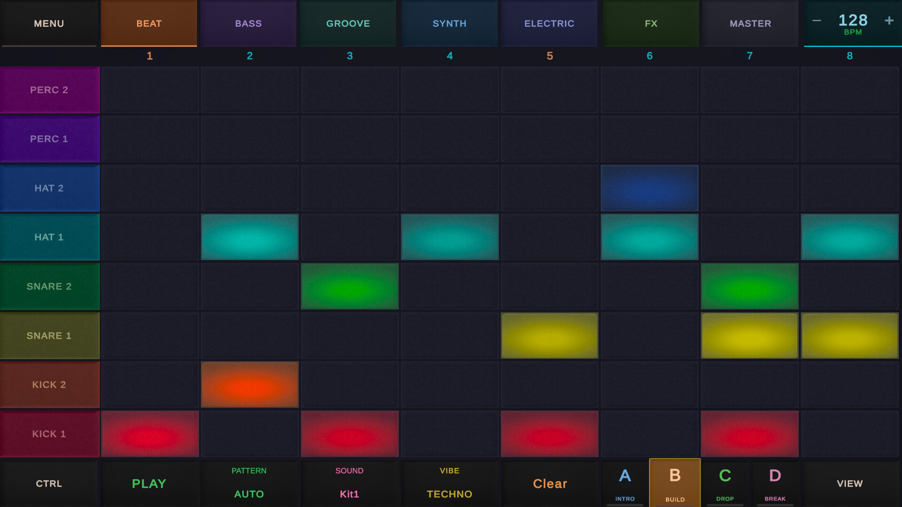
Task: Start playback with PLAY
Action: (149, 484)
